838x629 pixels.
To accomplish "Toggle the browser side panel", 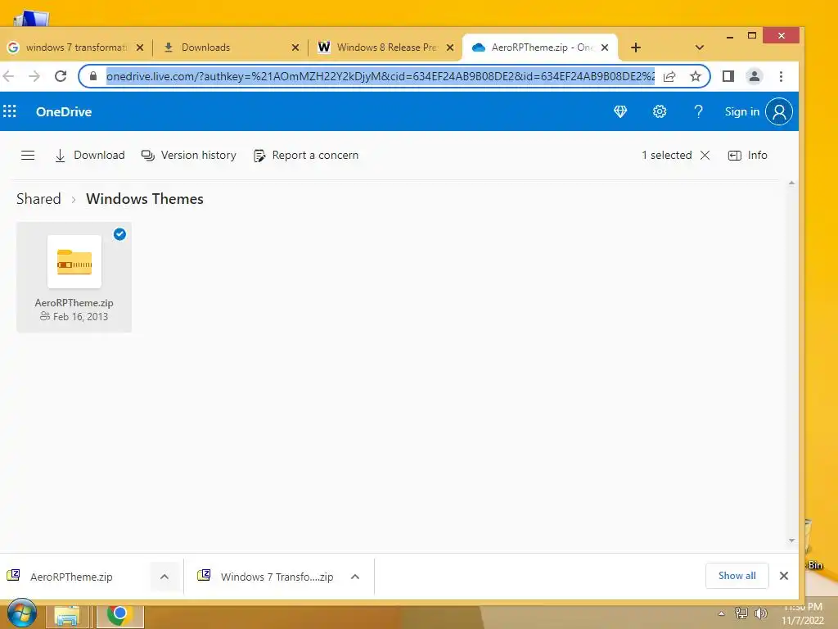I will click(x=728, y=76).
